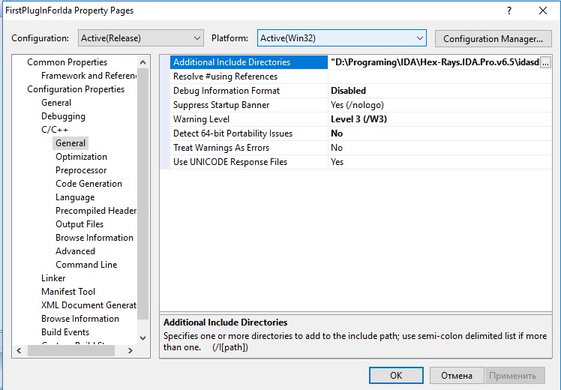Select the C/C++ tree node
Image resolution: width=561 pixels, height=390 pixels.
point(55,130)
